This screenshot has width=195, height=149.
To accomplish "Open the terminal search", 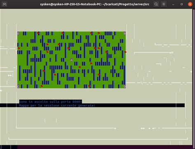I will tap(156, 4).
